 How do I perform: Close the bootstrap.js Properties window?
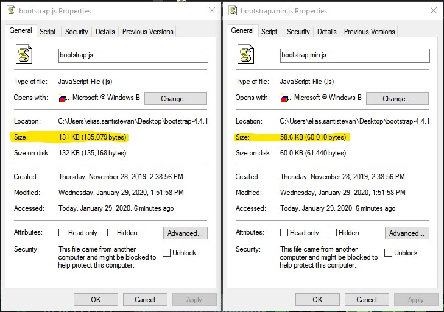coord(211,10)
